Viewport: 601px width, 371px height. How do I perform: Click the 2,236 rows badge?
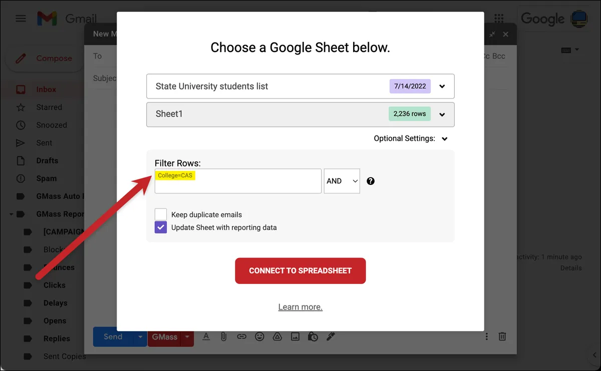point(410,114)
